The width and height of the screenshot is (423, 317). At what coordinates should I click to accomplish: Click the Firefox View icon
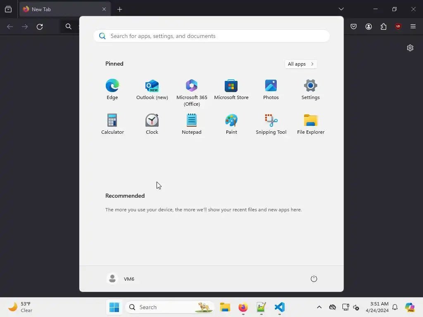coord(8,9)
